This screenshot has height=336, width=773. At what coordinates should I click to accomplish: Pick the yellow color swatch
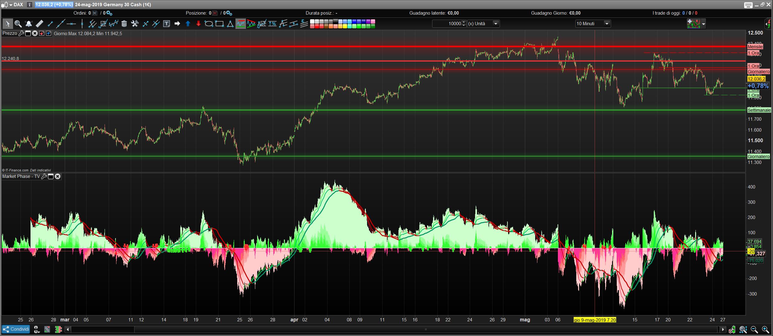[345, 26]
